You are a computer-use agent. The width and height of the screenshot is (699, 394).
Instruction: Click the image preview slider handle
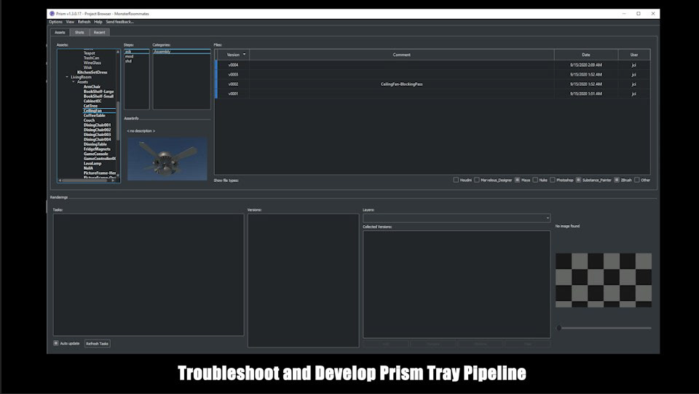(x=559, y=328)
